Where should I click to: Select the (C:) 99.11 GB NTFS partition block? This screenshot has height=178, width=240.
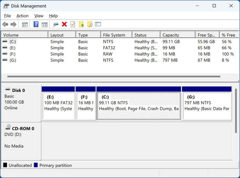pos(139,104)
